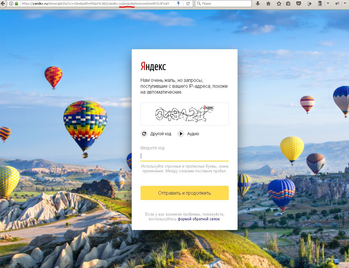Open dropdown arrow next to clipboard extension
Image resolution: width=349 pixels, height=268 pixels.
328,3
